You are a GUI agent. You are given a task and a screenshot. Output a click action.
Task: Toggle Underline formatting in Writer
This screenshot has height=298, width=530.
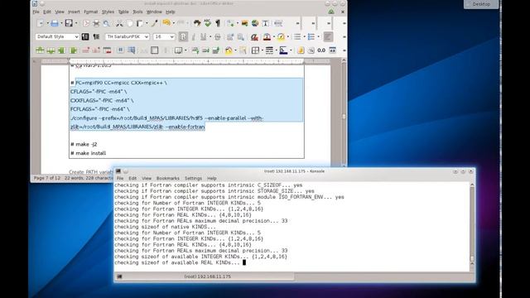point(203,36)
